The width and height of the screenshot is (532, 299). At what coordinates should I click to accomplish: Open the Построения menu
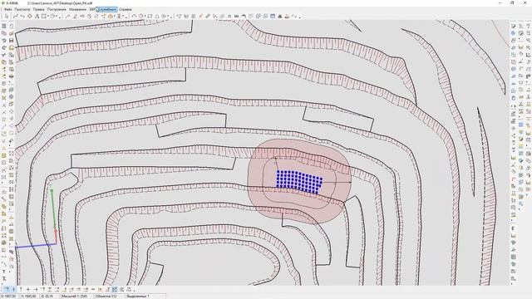click(57, 9)
